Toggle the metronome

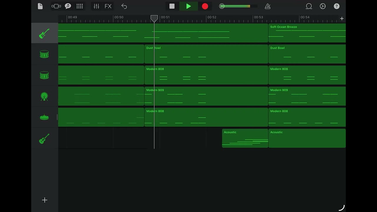(x=268, y=6)
